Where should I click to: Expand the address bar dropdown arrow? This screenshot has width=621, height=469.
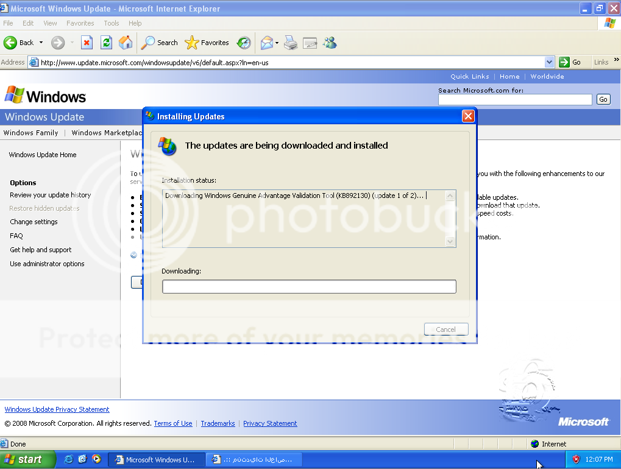[x=549, y=62]
